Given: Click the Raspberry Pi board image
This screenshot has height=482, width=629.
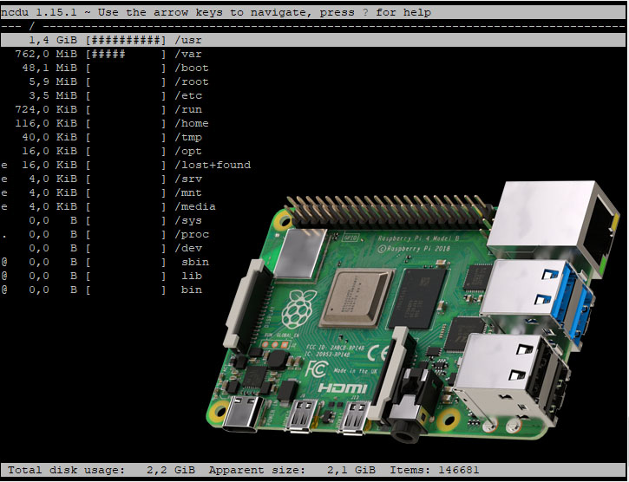Looking at the screenshot, I should point(413,310).
